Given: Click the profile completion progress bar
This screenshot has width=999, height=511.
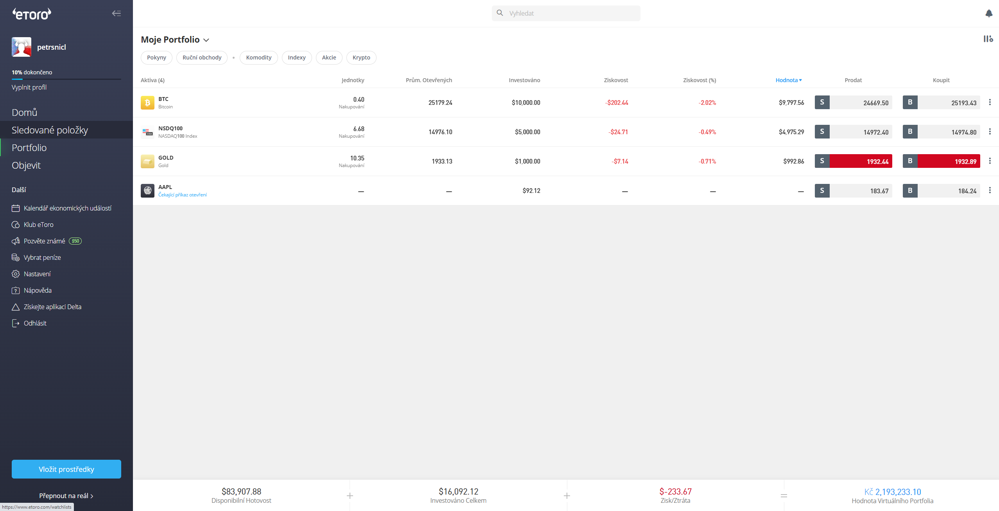Looking at the screenshot, I should [x=66, y=79].
